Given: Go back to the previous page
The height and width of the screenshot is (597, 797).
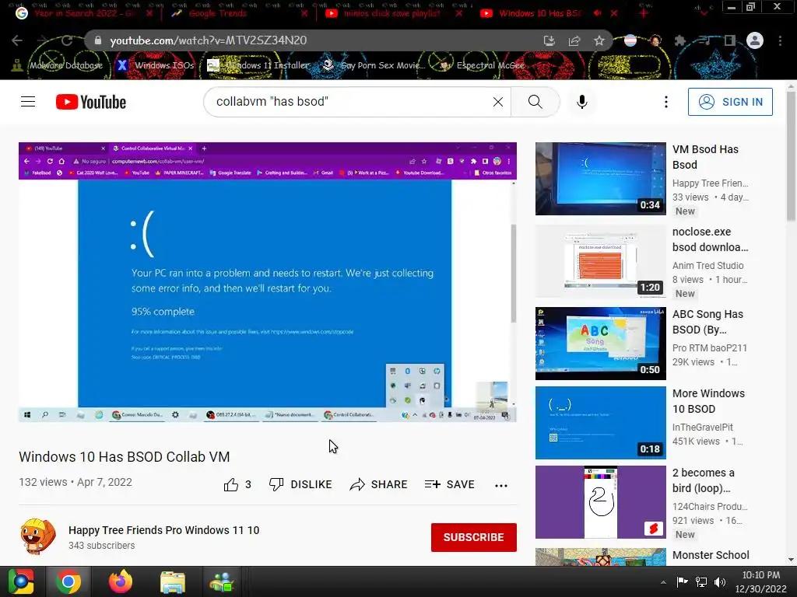Looking at the screenshot, I should tap(17, 40).
